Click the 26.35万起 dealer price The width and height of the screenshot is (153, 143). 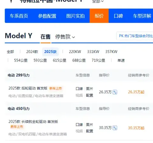136,92
